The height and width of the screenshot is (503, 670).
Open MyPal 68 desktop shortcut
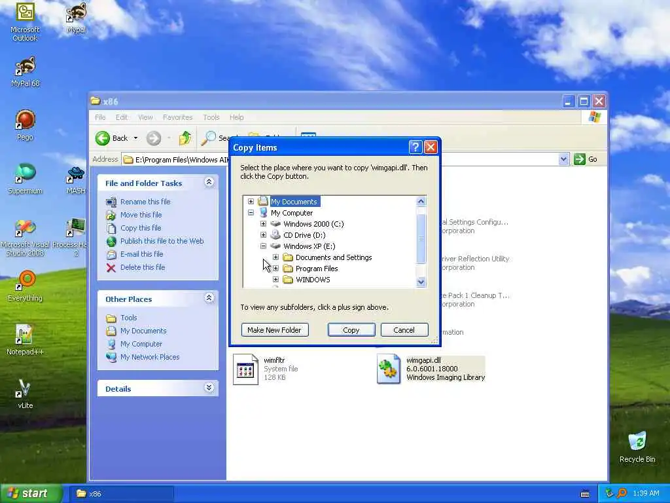[26, 72]
